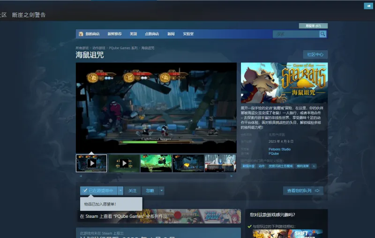This screenshot has width=375, height=238.
Task: Open the 新闻 tab
Action: [171, 34]
